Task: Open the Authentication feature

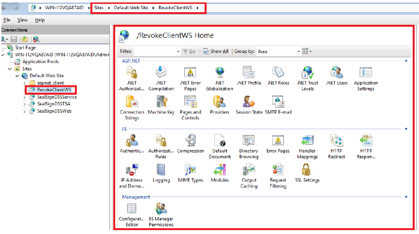Action: pyautogui.click(x=132, y=144)
